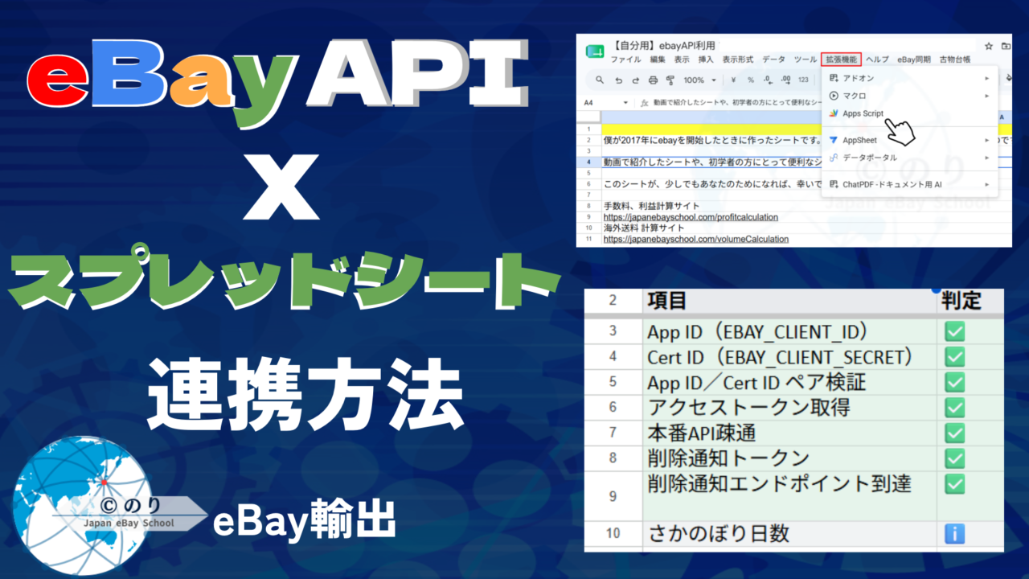Open the 表示形式 menu
Screen dimensions: 1029x579
pos(738,60)
